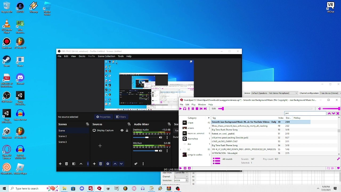The image size is (341, 192).
Task: Open scene filters icon in Scenes panel
Action: (x=74, y=164)
